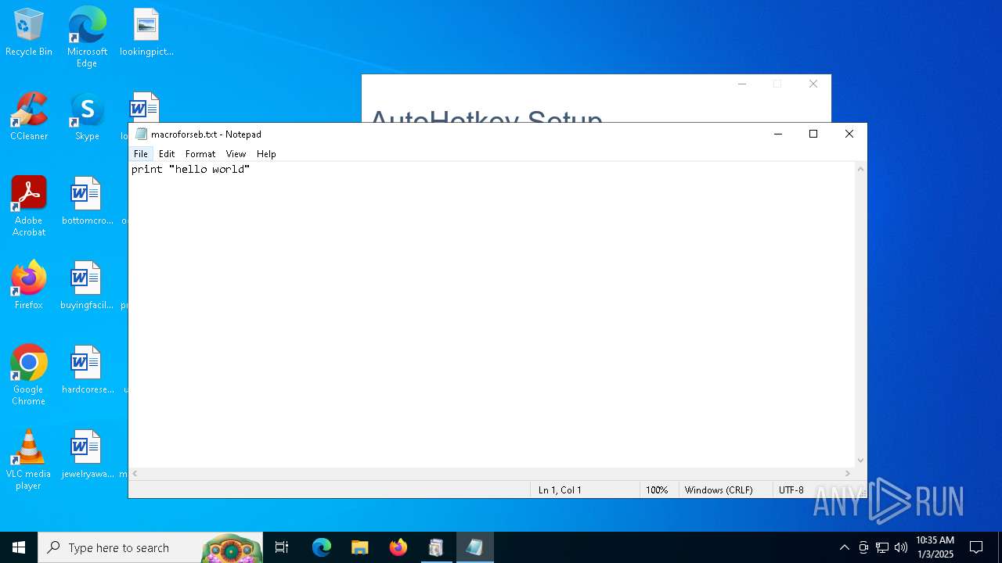Screen dimensions: 1002x563
Task: Minimize the AutoHotkey Setup window
Action: pyautogui.click(x=742, y=84)
